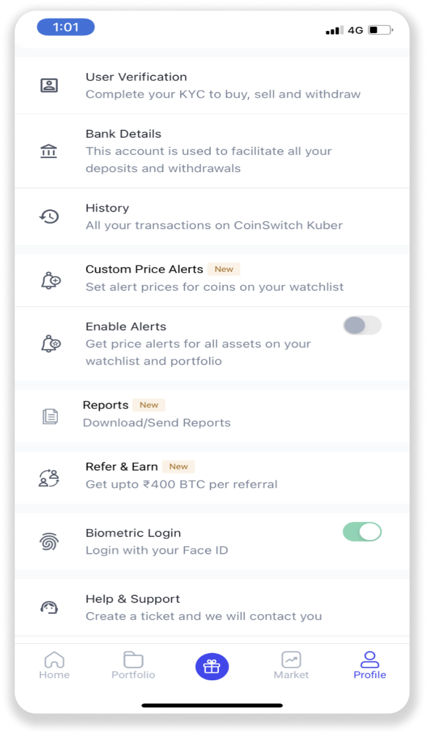Open History of all transactions
Viewport: 427px width, 735px height.
(x=214, y=217)
